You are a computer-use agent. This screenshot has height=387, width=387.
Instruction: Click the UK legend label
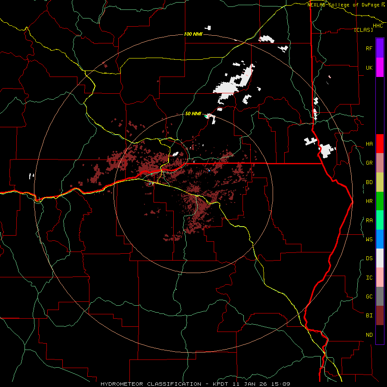[x=369, y=68]
